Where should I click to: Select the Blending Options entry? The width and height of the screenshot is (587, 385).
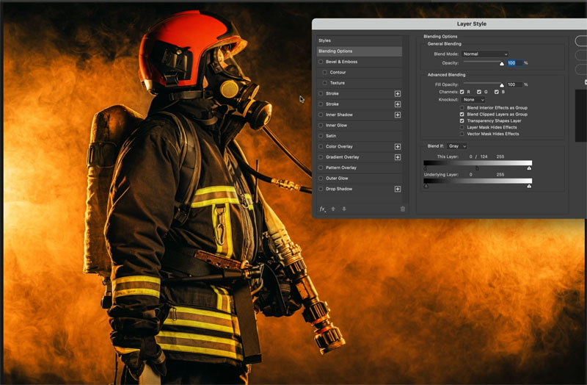pos(360,51)
